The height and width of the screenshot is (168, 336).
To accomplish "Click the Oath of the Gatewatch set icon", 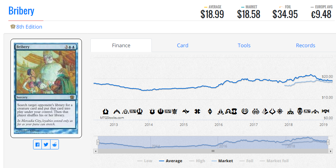I will tap(221, 111).
